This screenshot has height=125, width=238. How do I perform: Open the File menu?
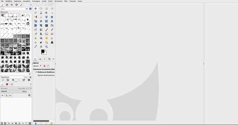tap(2, 1)
